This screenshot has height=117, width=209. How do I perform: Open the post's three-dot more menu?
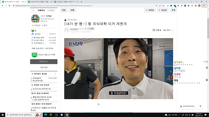click(x=173, y=30)
